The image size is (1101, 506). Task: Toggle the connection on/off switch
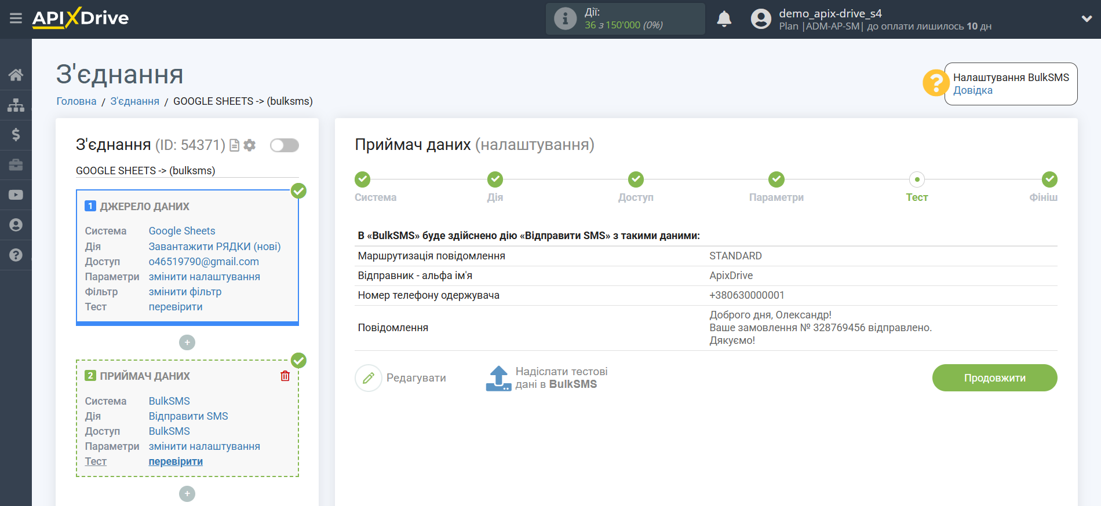284,145
